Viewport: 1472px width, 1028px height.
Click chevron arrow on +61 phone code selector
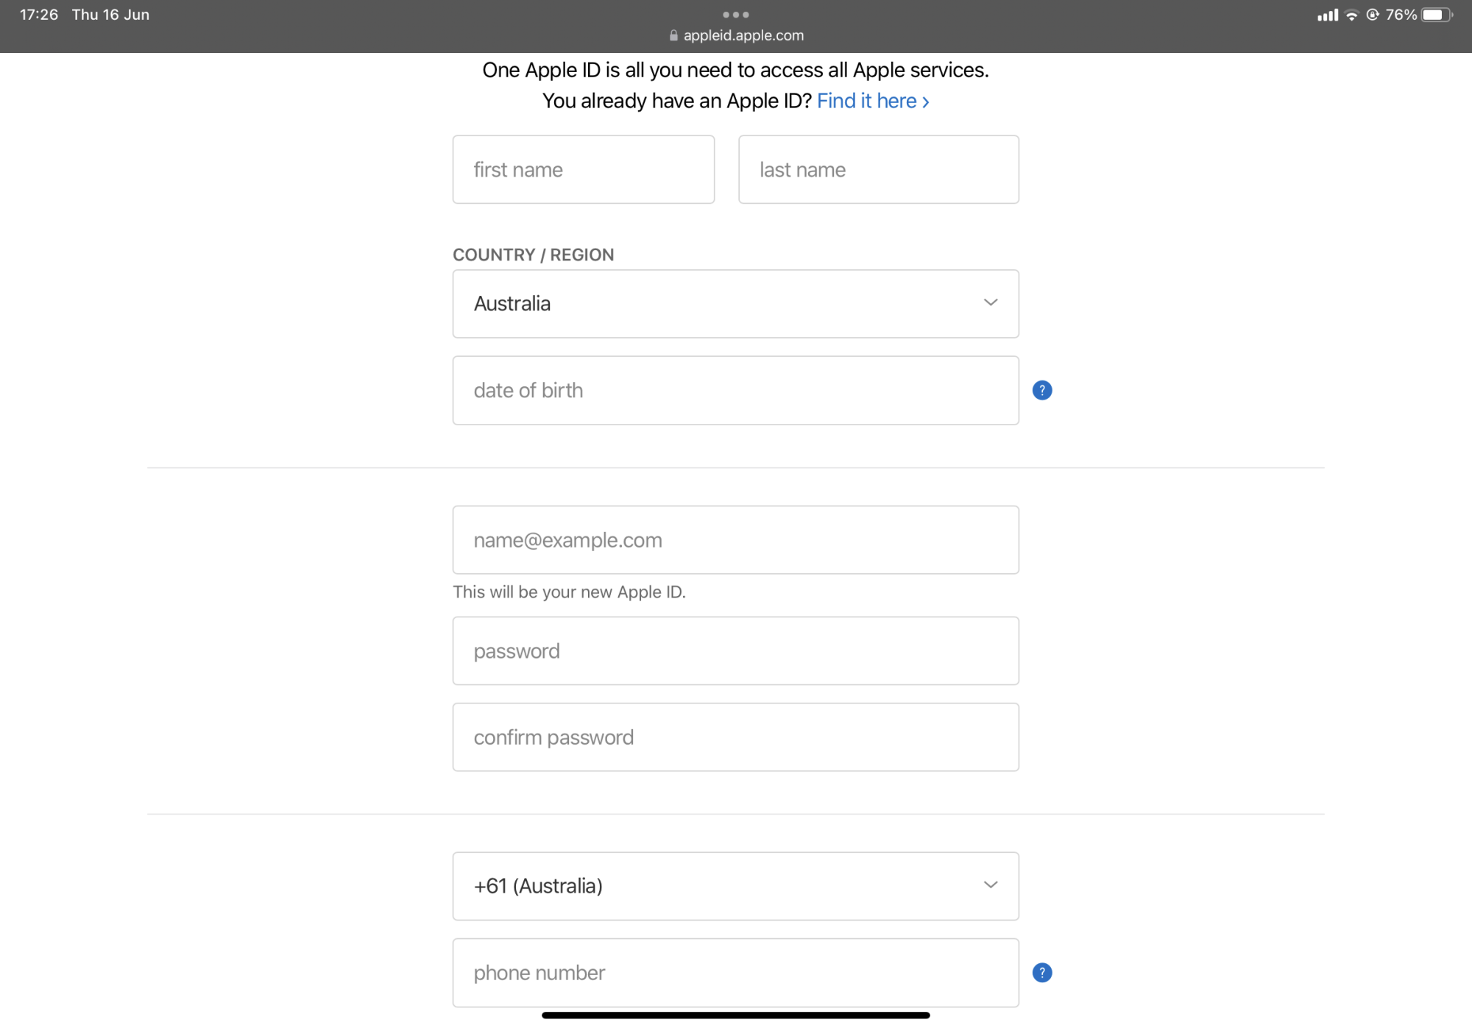(991, 885)
